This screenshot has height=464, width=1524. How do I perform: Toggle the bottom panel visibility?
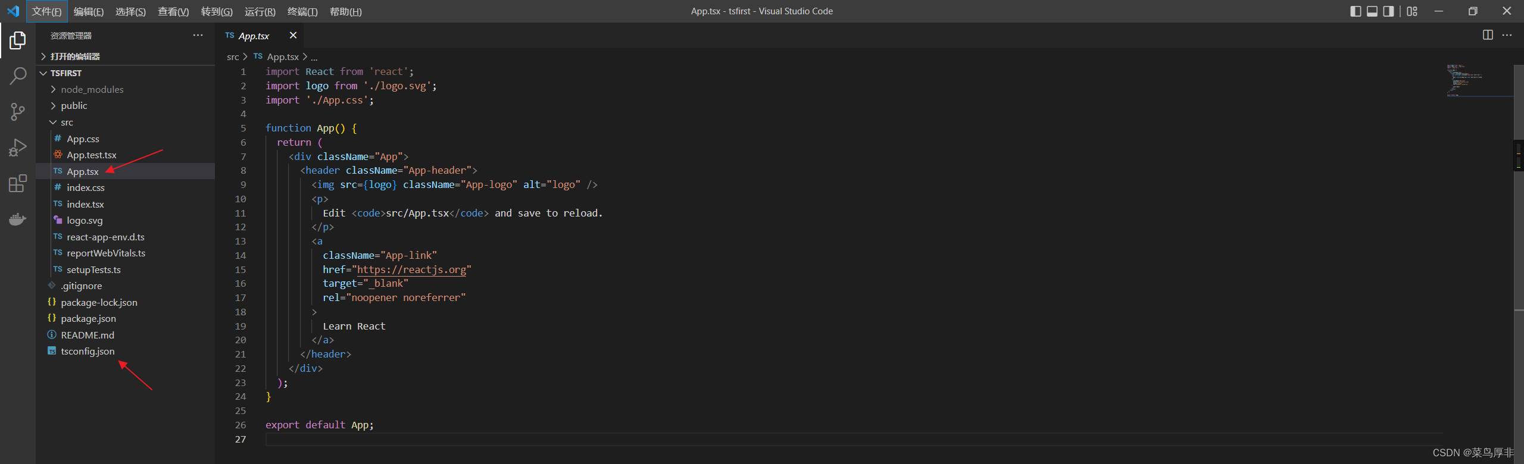[1372, 11]
